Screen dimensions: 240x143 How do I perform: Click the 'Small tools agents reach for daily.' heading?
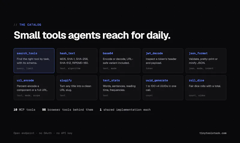(92, 35)
